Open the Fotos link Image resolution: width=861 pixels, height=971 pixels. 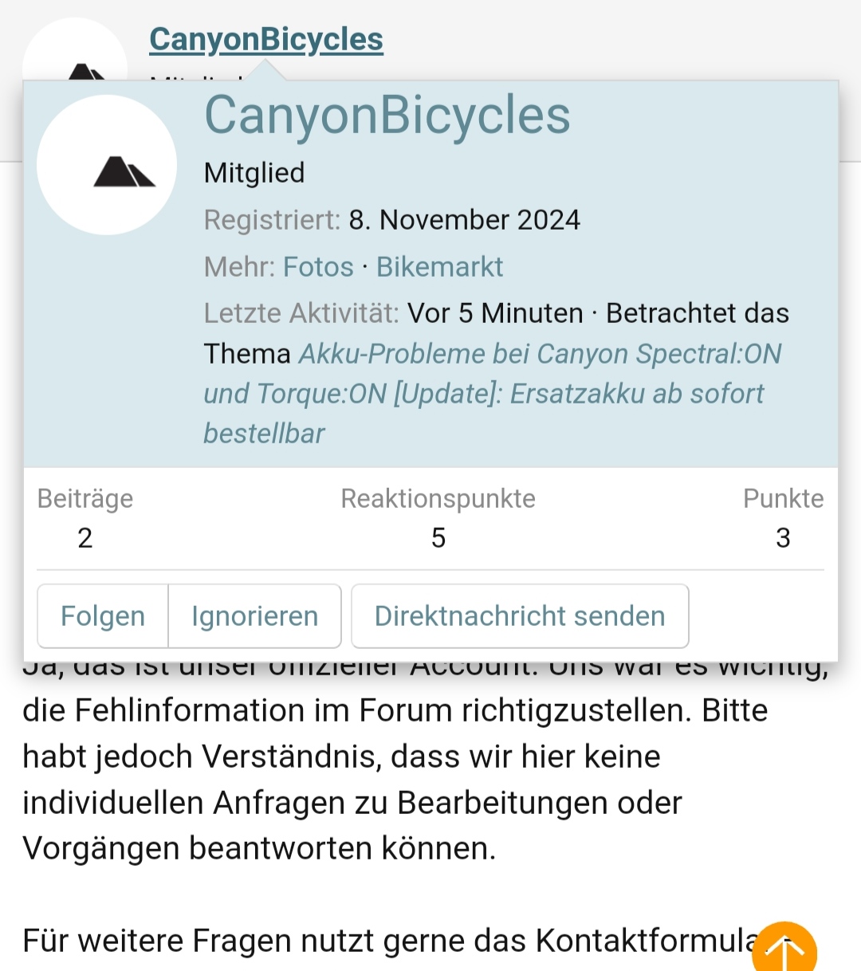tap(318, 266)
